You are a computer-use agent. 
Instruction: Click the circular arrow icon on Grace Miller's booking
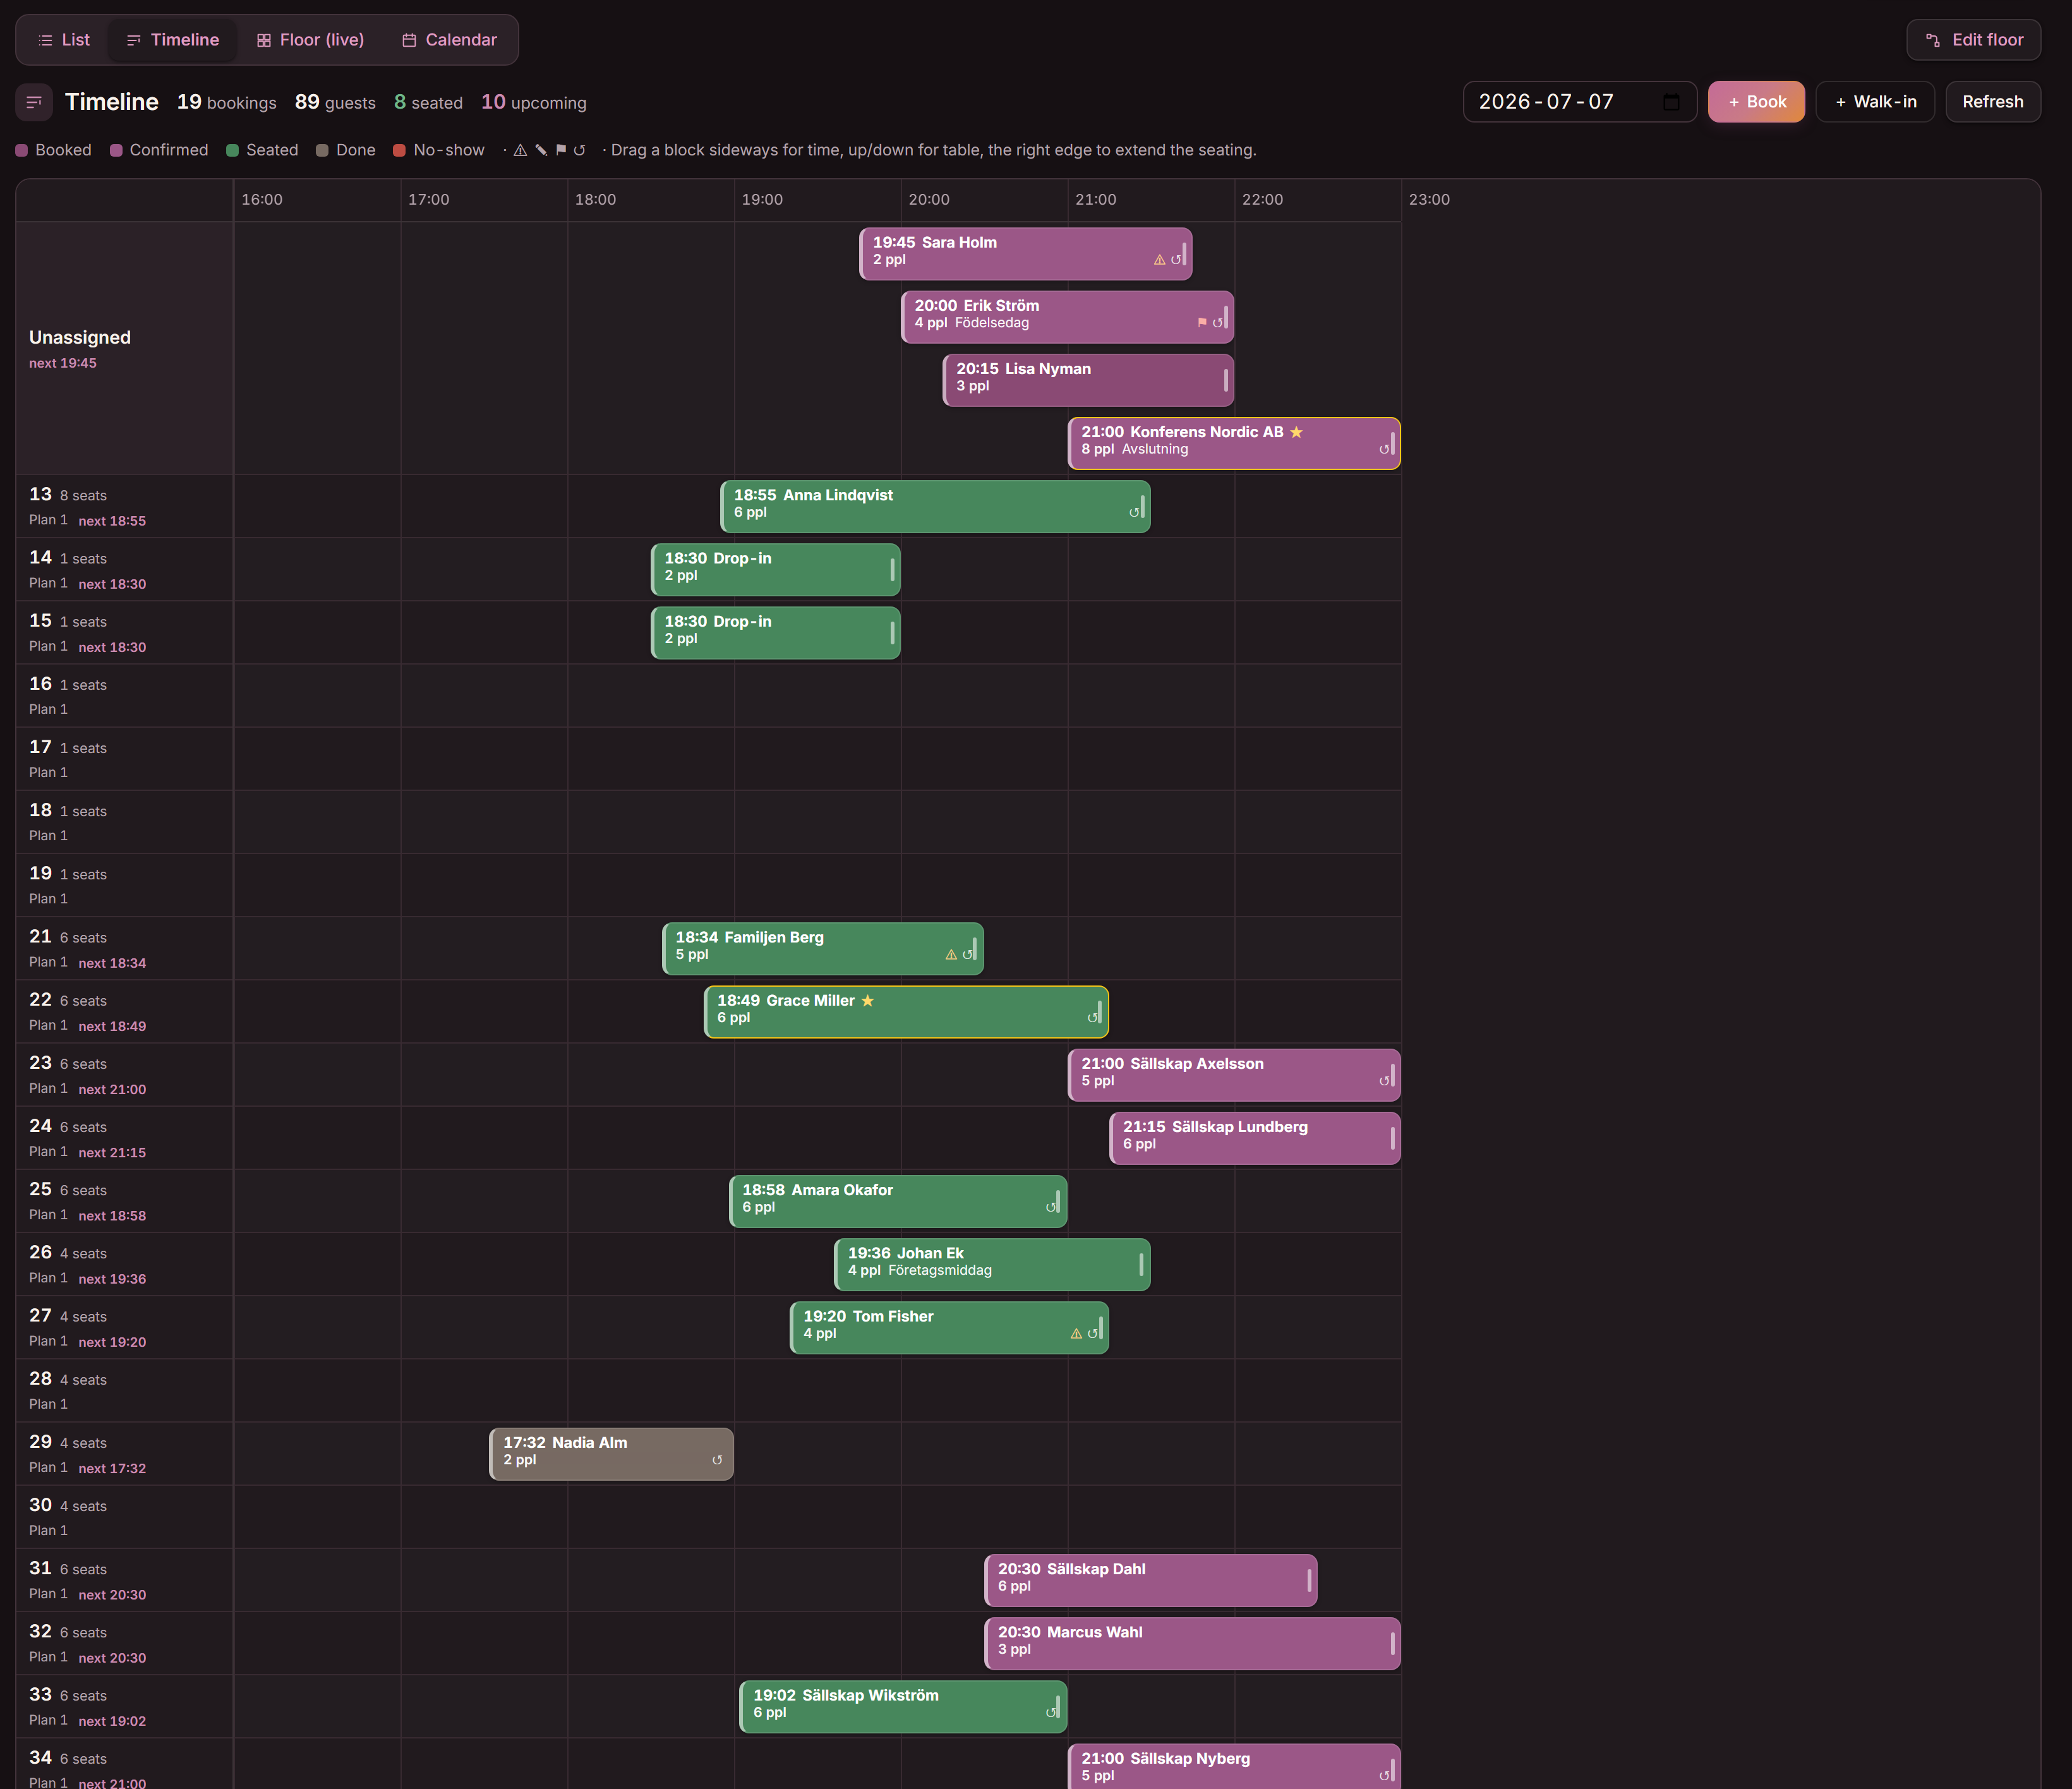pyautogui.click(x=1092, y=1018)
